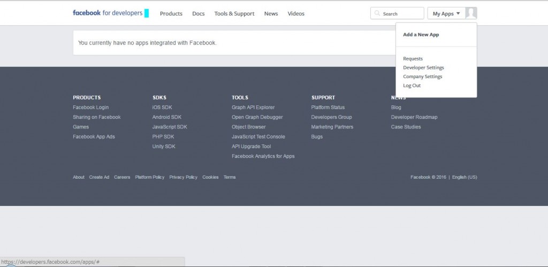The width and height of the screenshot is (548, 267).
Task: Click the facebook for developers logo
Action: pyautogui.click(x=108, y=13)
